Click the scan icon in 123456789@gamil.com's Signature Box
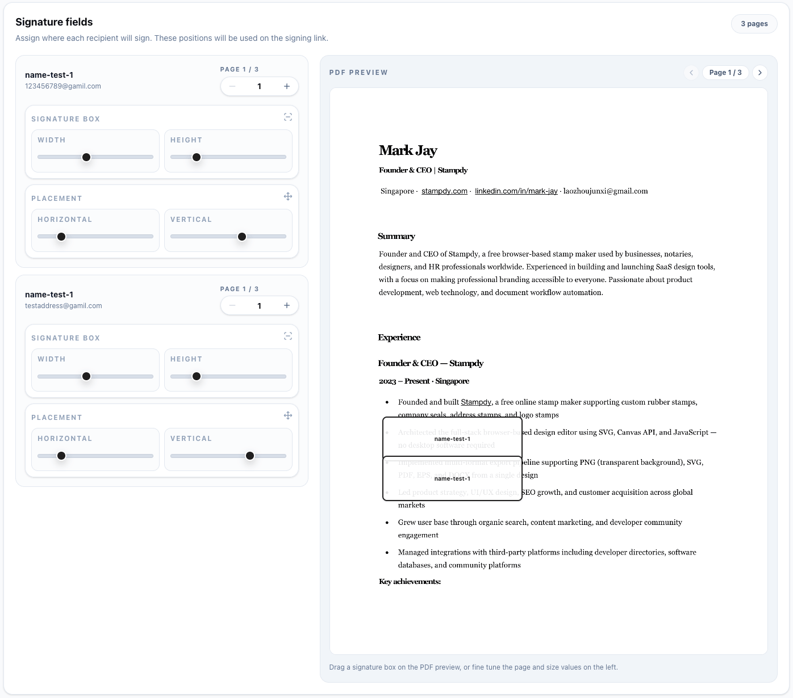This screenshot has width=793, height=698. click(x=288, y=117)
